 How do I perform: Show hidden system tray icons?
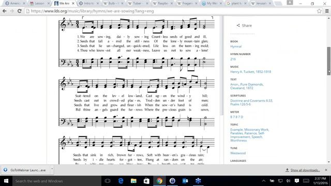pyautogui.click(x=264, y=181)
